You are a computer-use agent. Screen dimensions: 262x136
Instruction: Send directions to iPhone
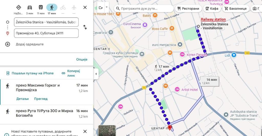[30, 73]
